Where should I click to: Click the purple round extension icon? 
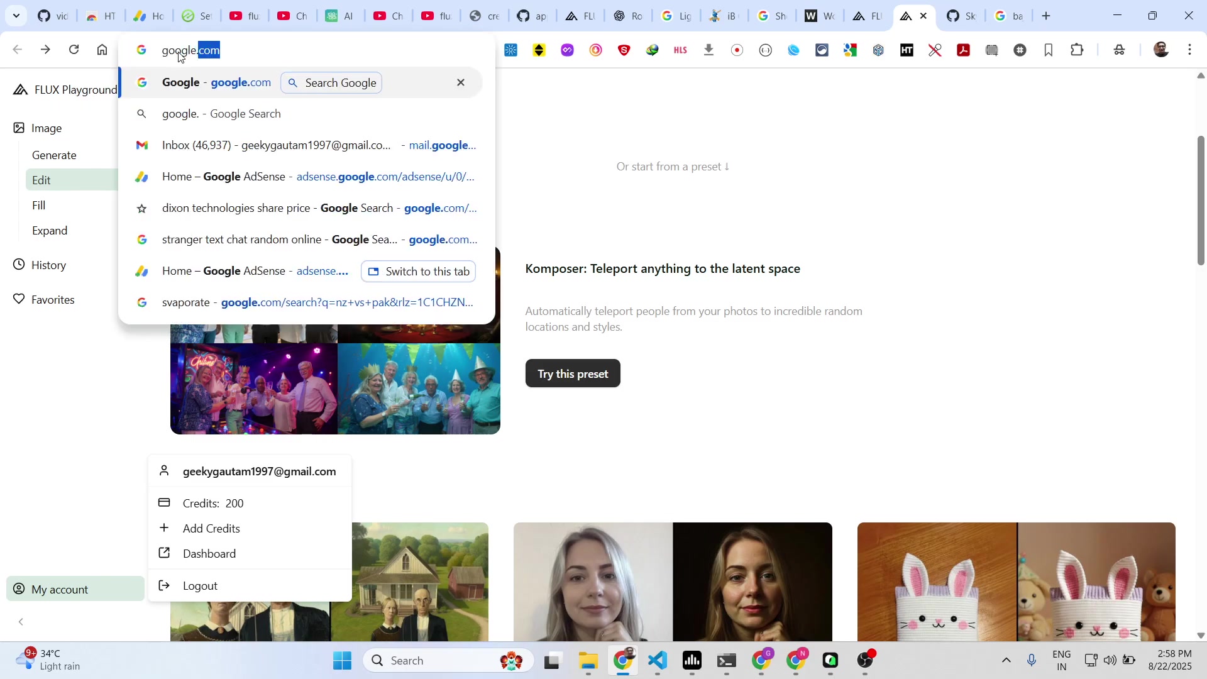568,50
